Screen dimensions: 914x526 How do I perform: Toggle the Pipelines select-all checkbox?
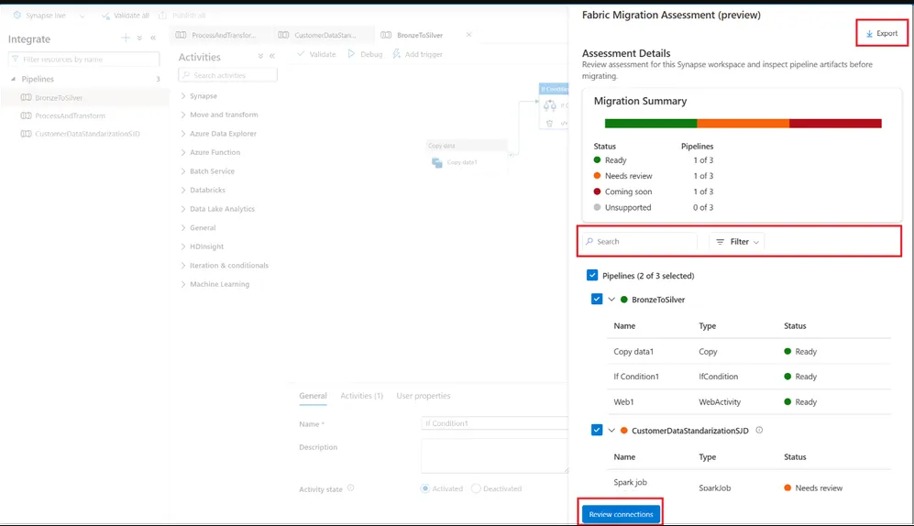[592, 275]
